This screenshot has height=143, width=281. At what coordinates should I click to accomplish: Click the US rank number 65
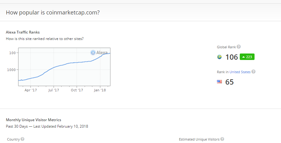[230, 82]
